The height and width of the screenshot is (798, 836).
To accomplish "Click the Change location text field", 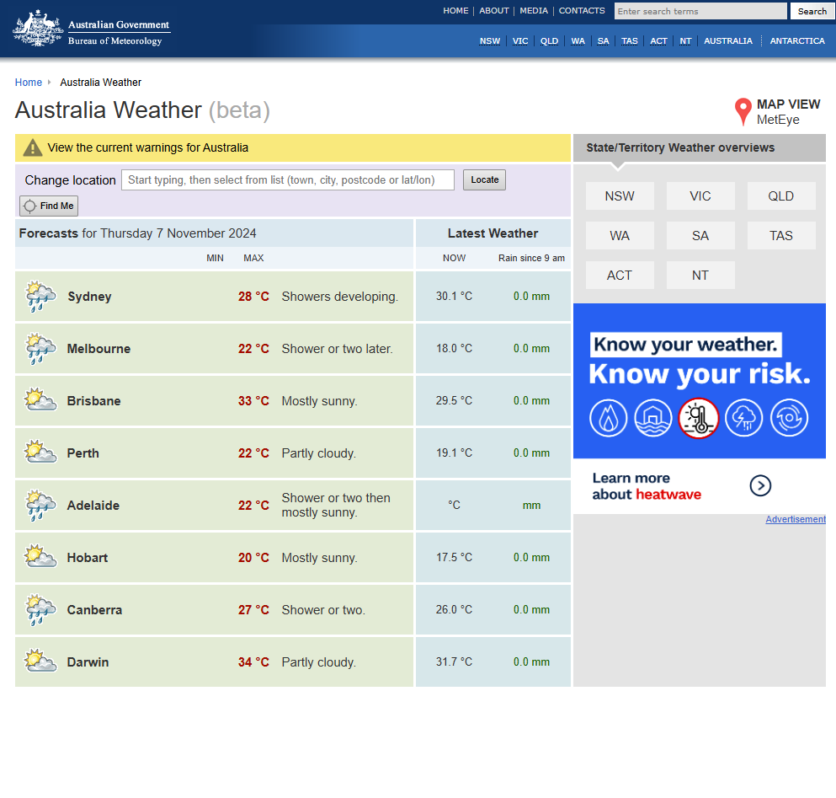I will coord(287,180).
